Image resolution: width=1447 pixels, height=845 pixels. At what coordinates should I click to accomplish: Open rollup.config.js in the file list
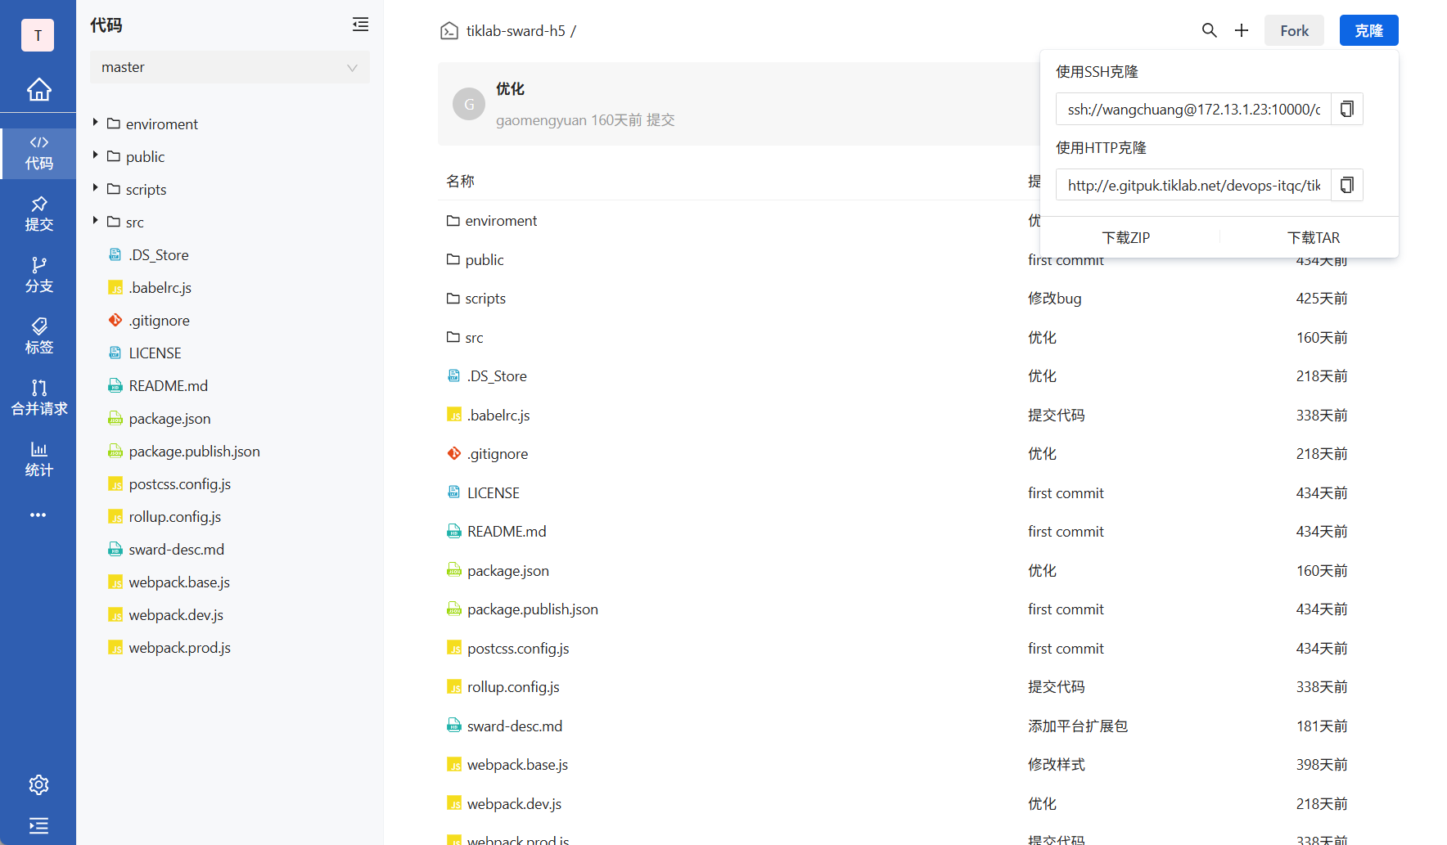click(x=513, y=686)
